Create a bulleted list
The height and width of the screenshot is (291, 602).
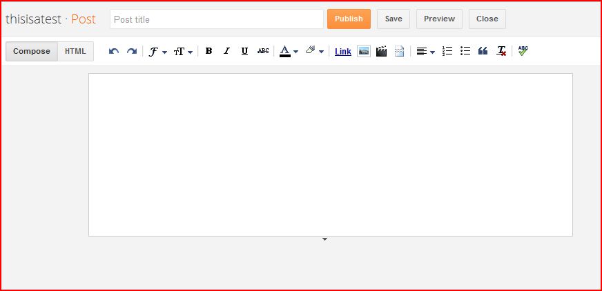click(465, 51)
